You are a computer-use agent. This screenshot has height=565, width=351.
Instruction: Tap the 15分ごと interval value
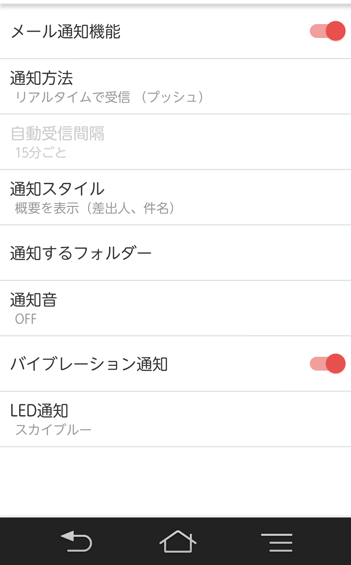(x=41, y=152)
